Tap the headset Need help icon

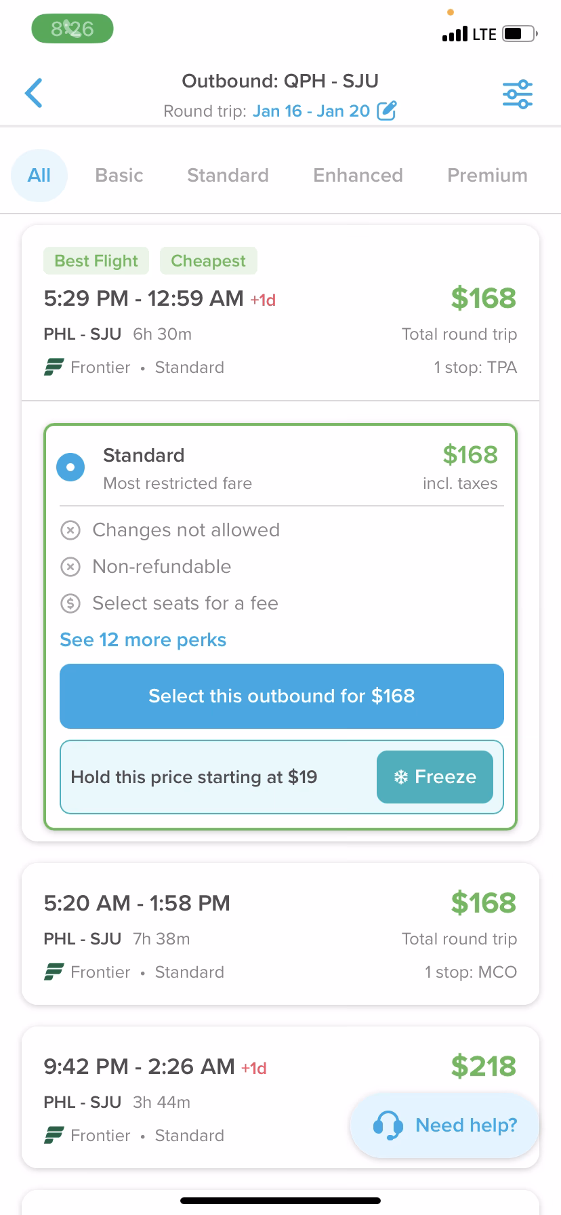click(x=388, y=1126)
